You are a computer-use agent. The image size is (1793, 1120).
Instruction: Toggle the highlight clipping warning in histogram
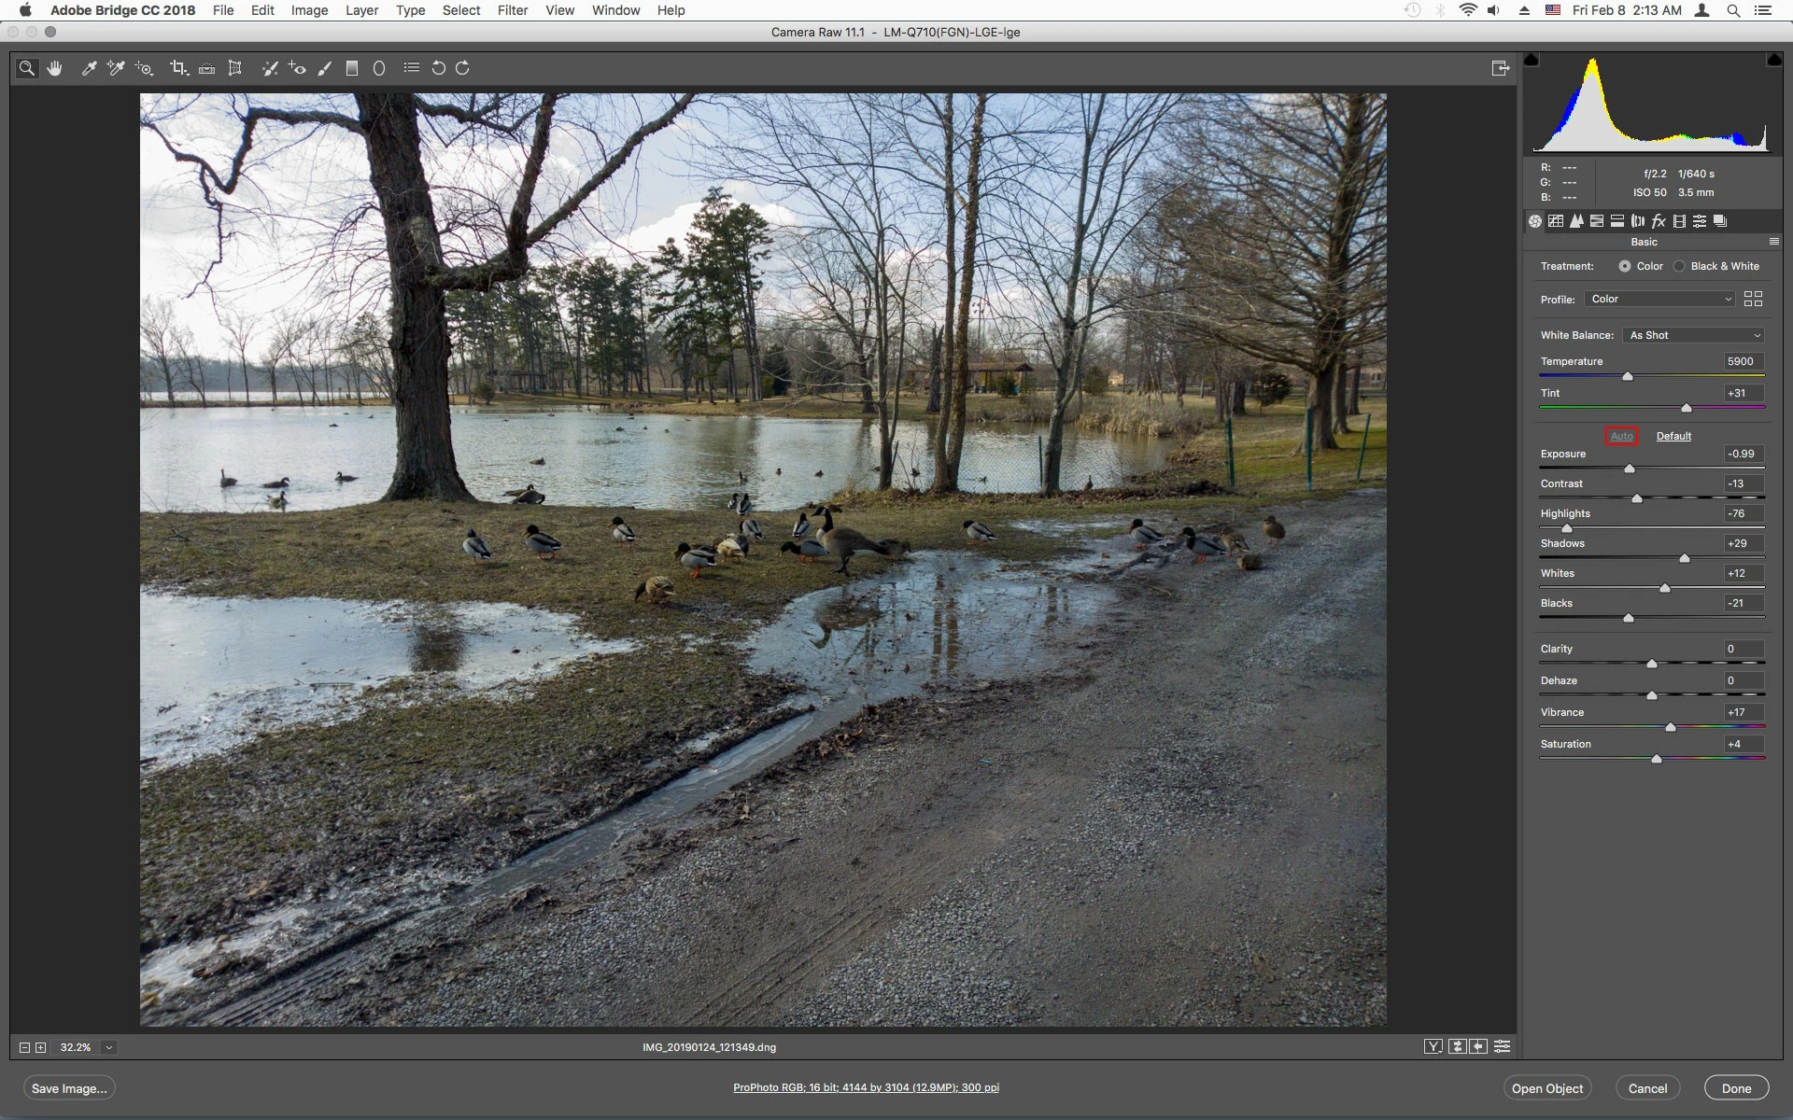tap(1773, 61)
